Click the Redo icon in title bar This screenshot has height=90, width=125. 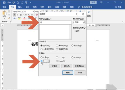tap(13, 2)
